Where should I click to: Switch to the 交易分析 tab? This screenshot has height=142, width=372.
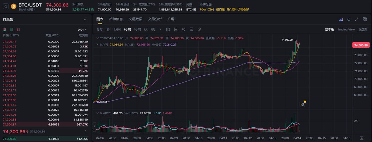pyautogui.click(x=155, y=19)
